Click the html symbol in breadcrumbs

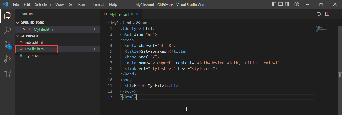145,23
